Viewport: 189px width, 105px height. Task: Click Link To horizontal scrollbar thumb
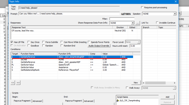pos(155,83)
